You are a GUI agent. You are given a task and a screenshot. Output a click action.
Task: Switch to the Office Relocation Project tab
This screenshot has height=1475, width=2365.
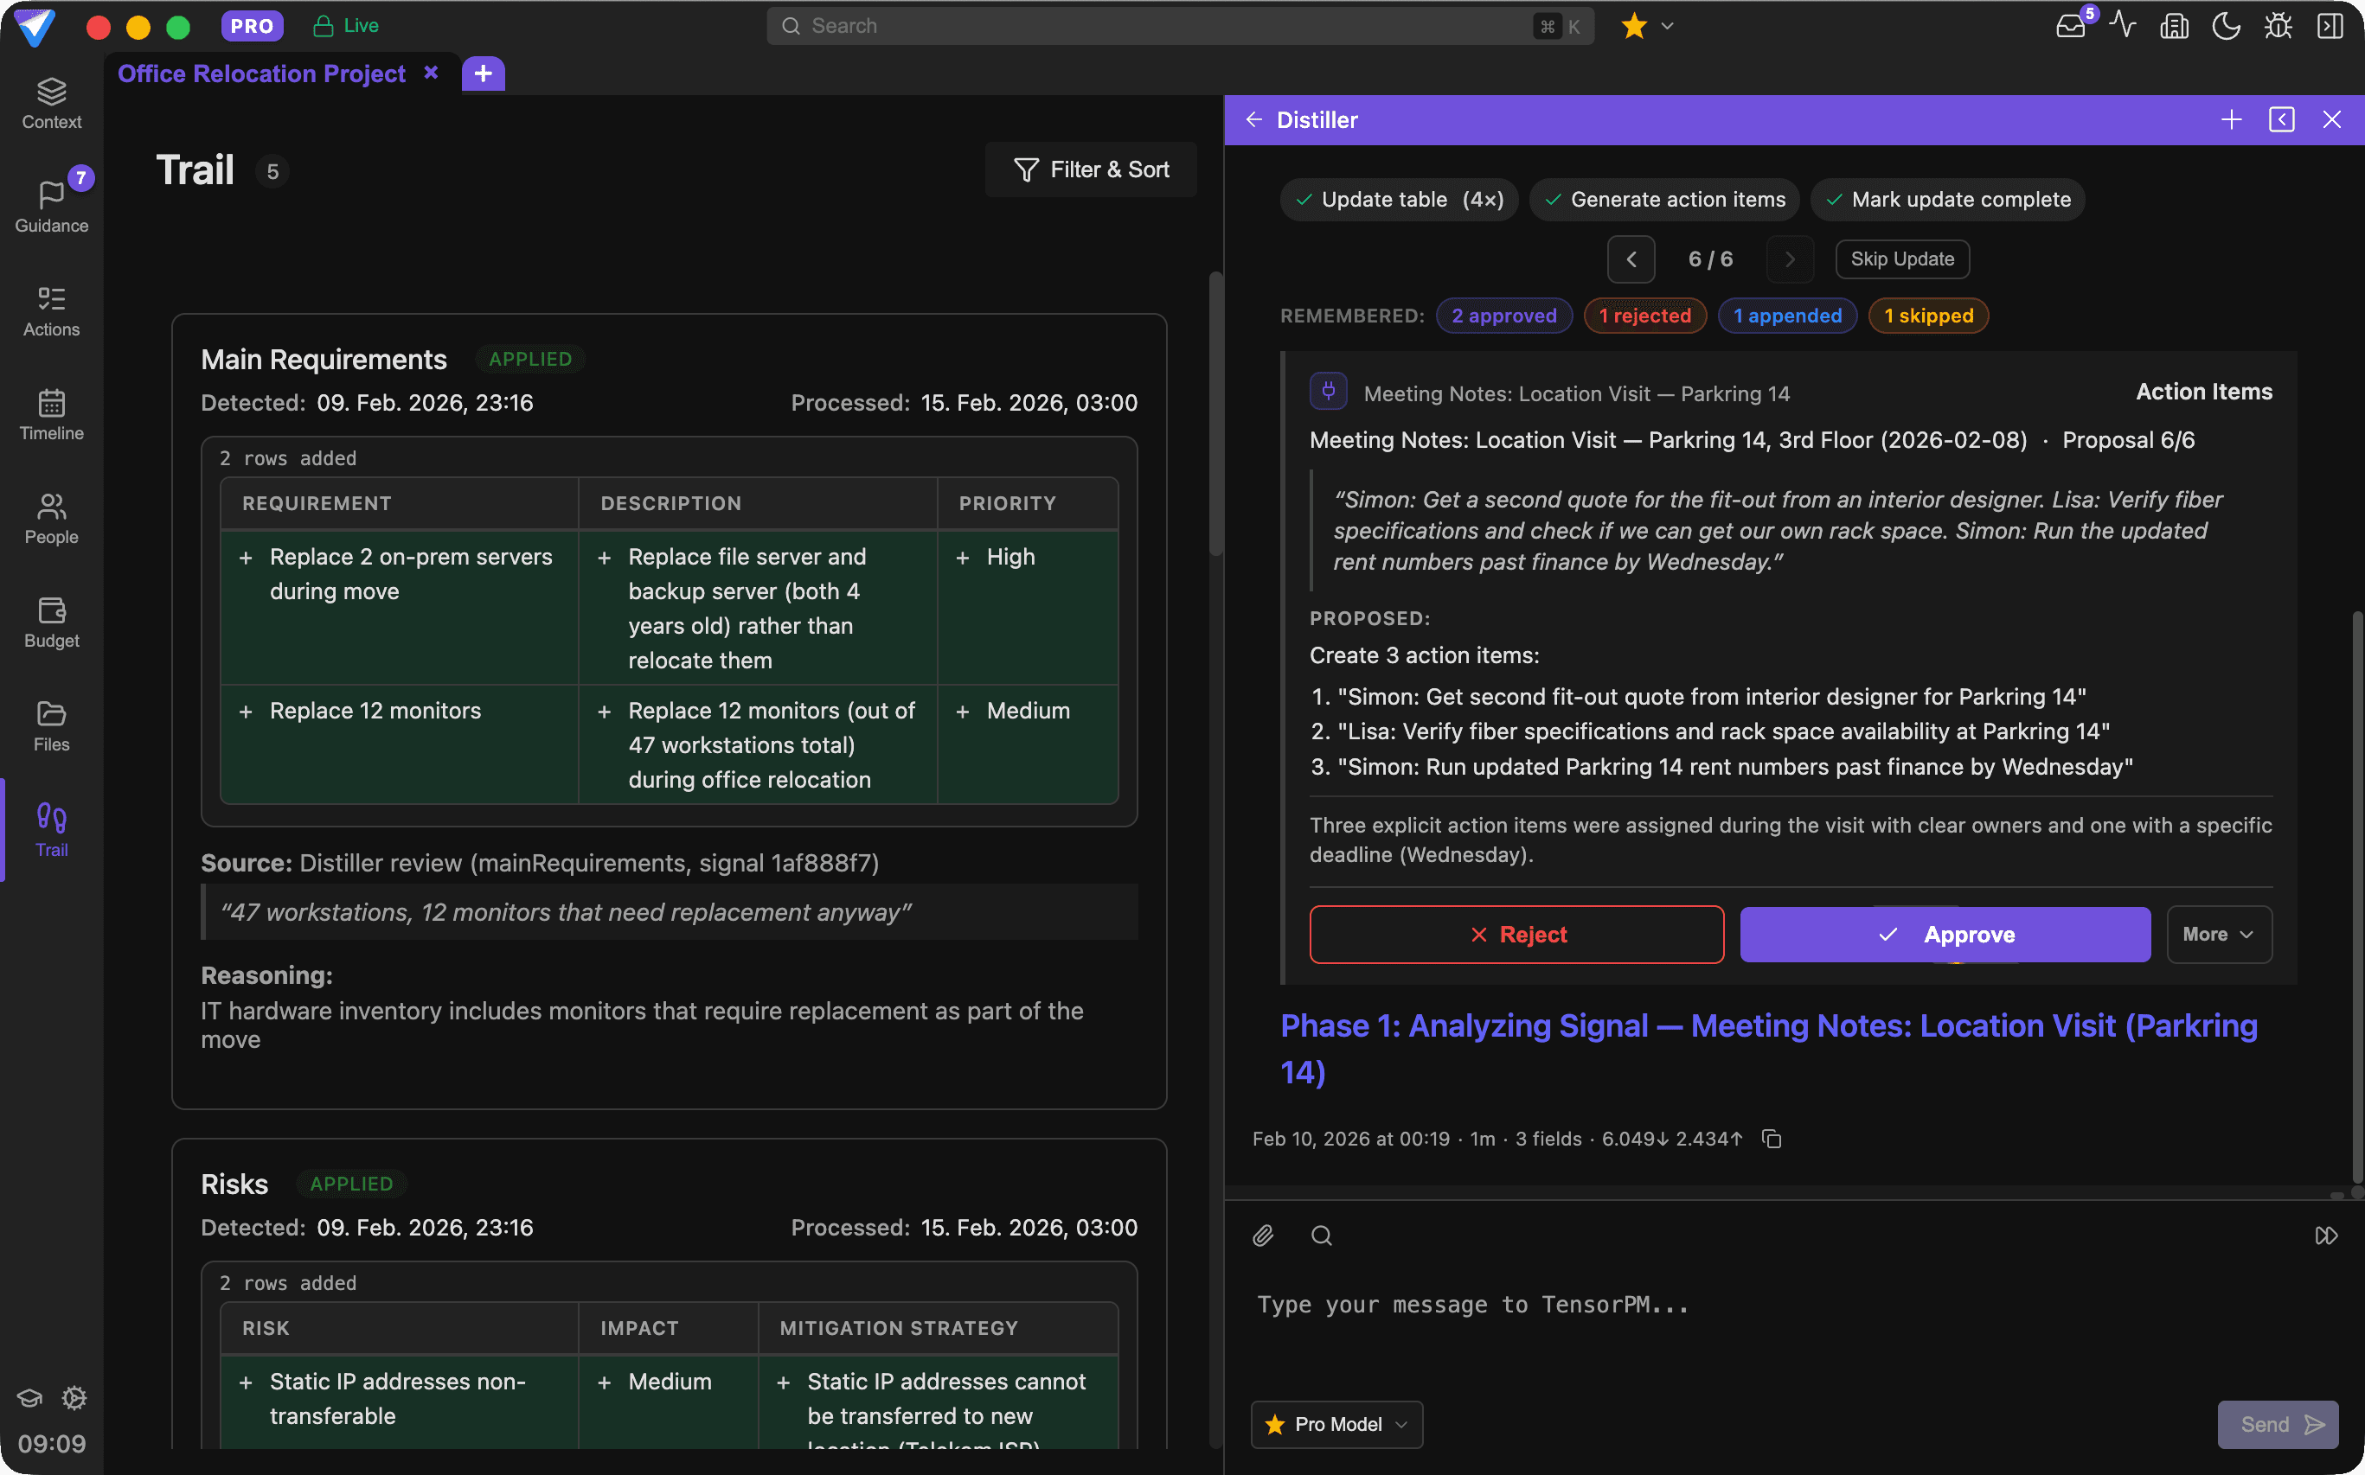pyautogui.click(x=261, y=73)
